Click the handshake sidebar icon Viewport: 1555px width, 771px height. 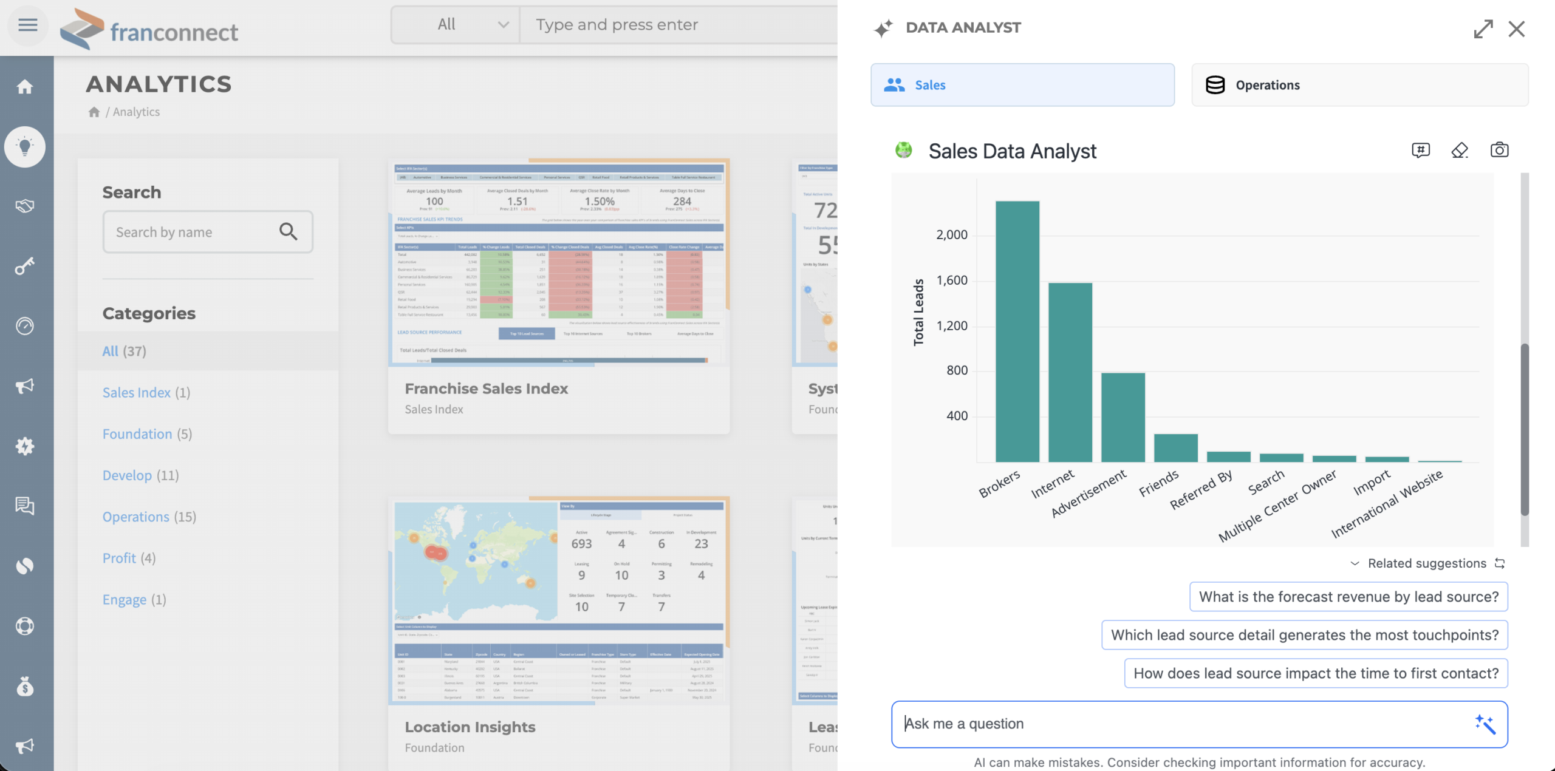[x=25, y=206]
